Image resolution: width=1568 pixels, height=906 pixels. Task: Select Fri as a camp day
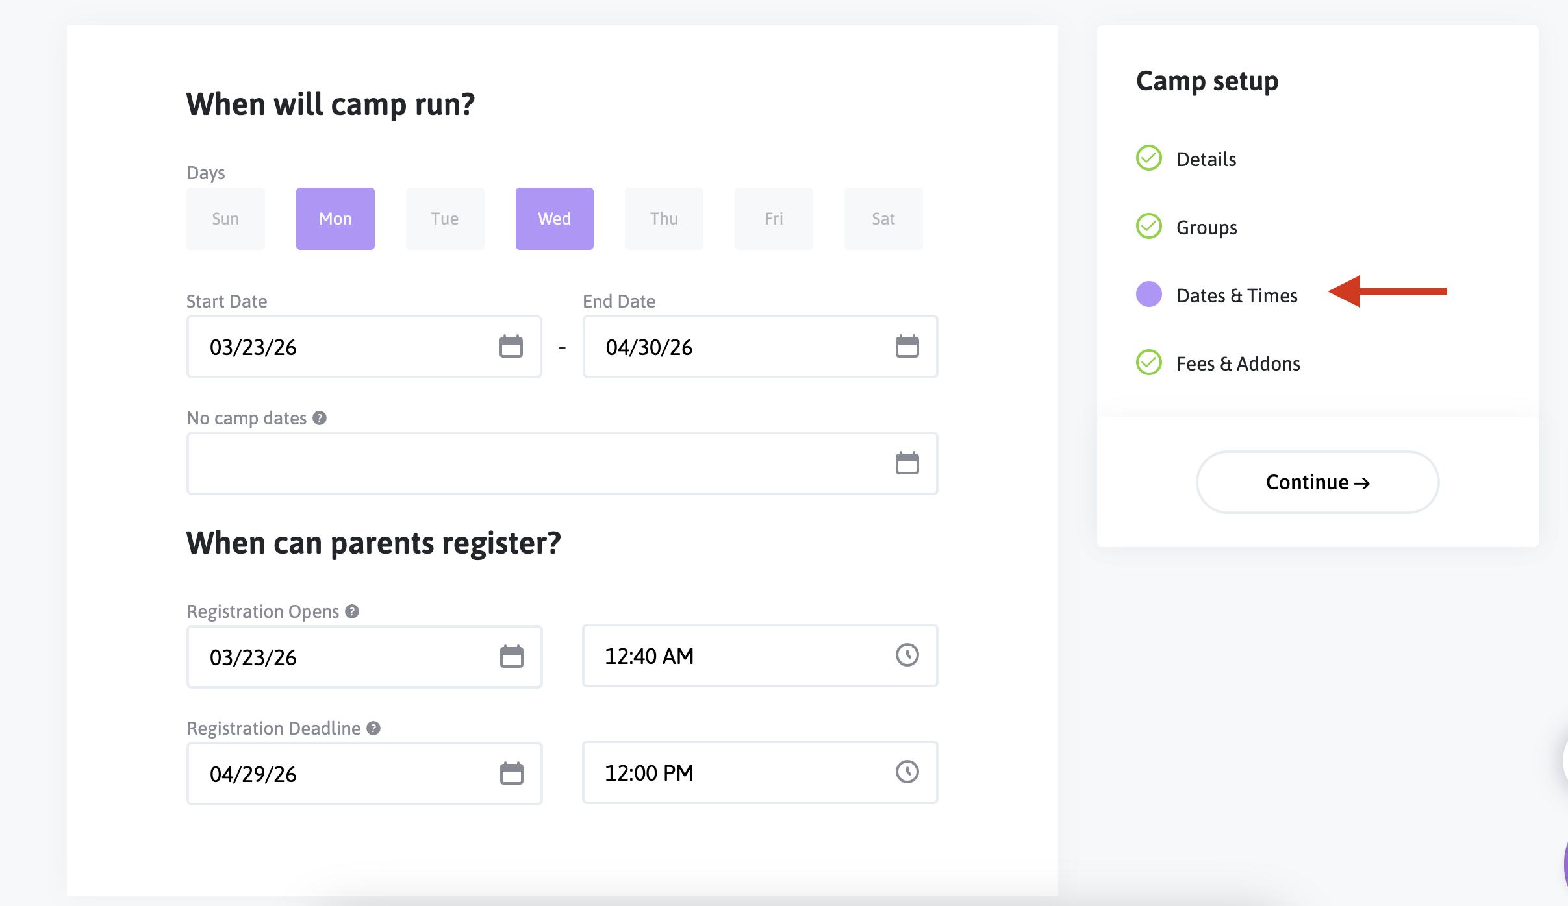pyautogui.click(x=774, y=219)
